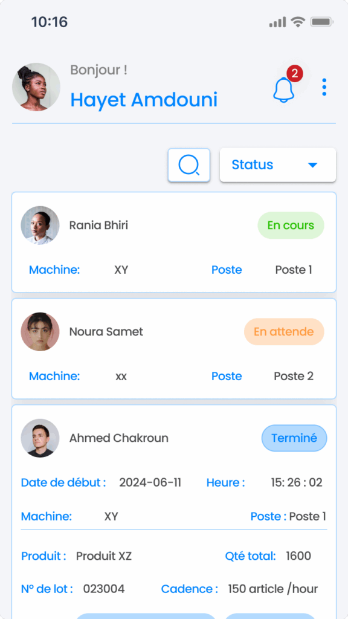Screen dimensions: 348x619
Task: Click the En attende status badge
Action: pyautogui.click(x=284, y=332)
